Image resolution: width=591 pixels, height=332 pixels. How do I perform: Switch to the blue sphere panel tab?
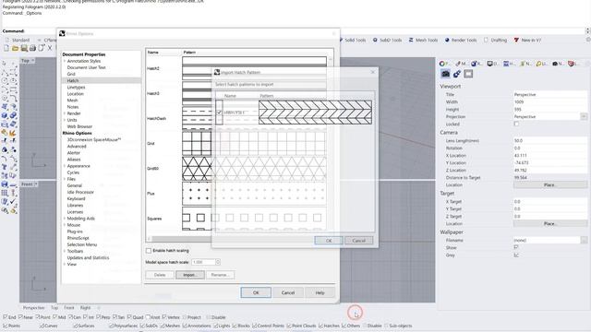tap(476, 64)
